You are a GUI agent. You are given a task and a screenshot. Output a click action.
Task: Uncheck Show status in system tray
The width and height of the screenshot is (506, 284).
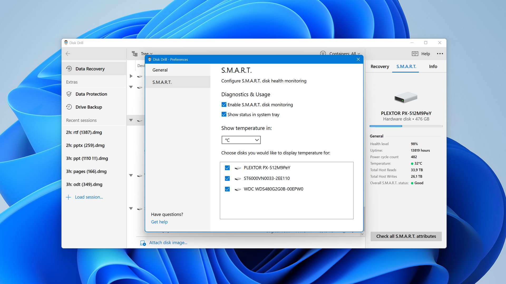point(224,114)
